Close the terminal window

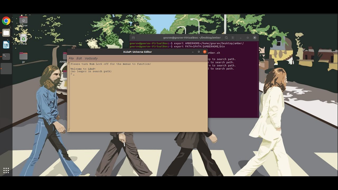255,38
